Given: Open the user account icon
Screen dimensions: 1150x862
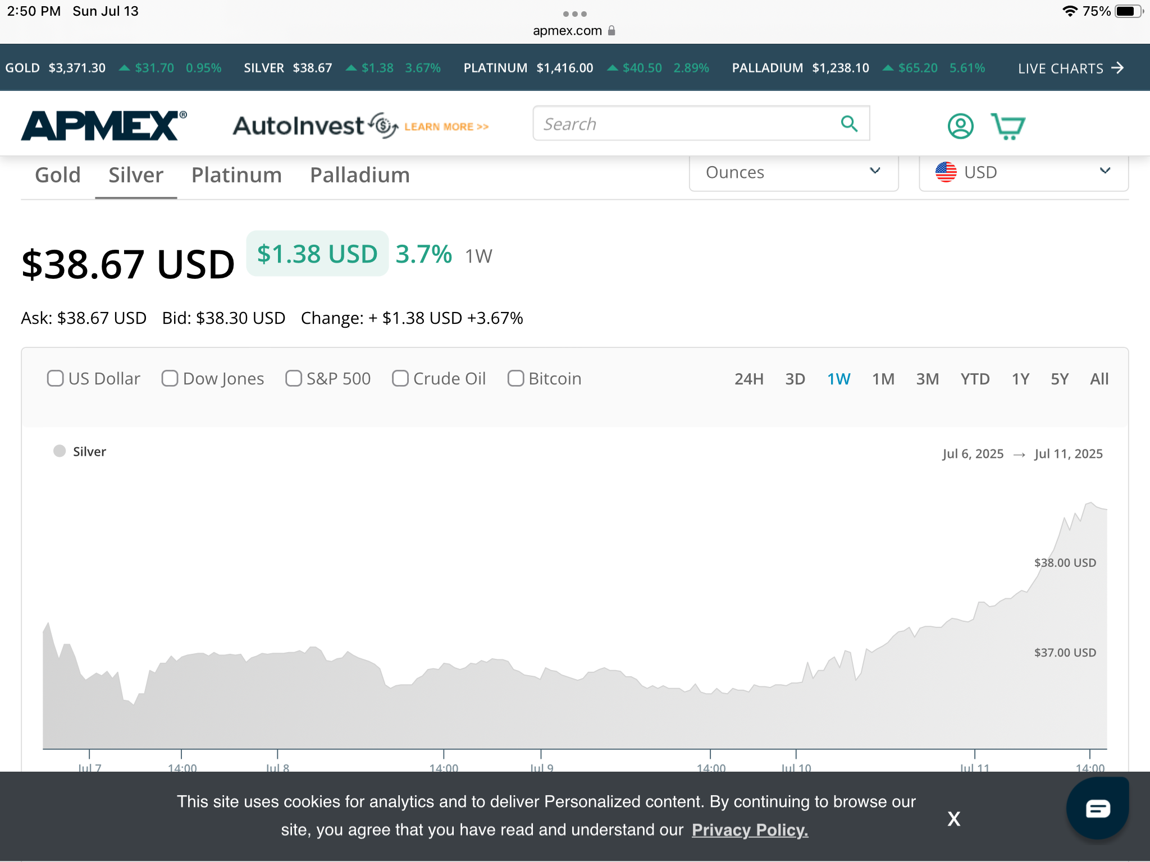Looking at the screenshot, I should click(960, 126).
